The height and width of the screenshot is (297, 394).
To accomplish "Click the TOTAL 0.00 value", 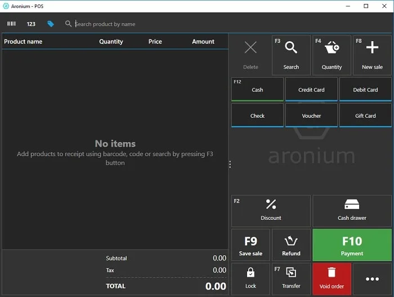I will (216, 286).
